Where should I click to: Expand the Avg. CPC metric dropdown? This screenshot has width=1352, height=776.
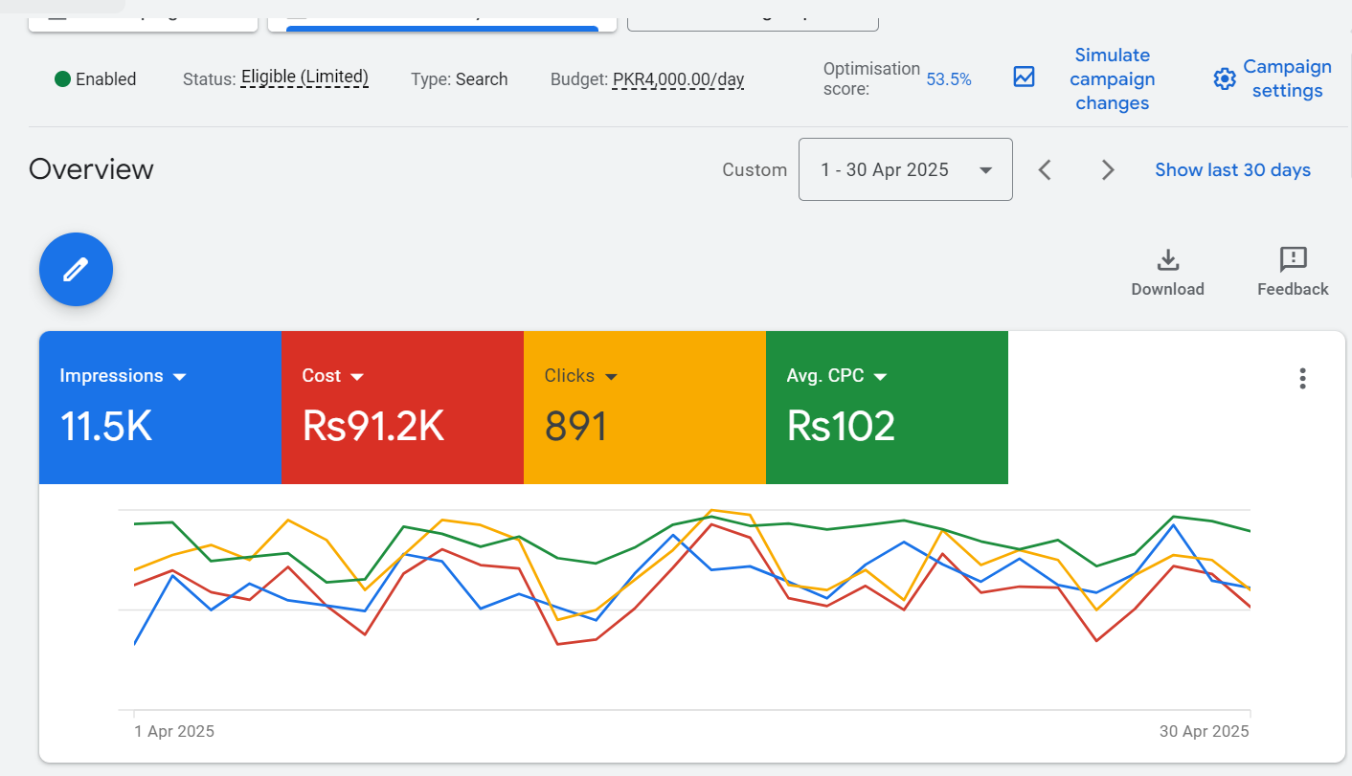pos(881,377)
